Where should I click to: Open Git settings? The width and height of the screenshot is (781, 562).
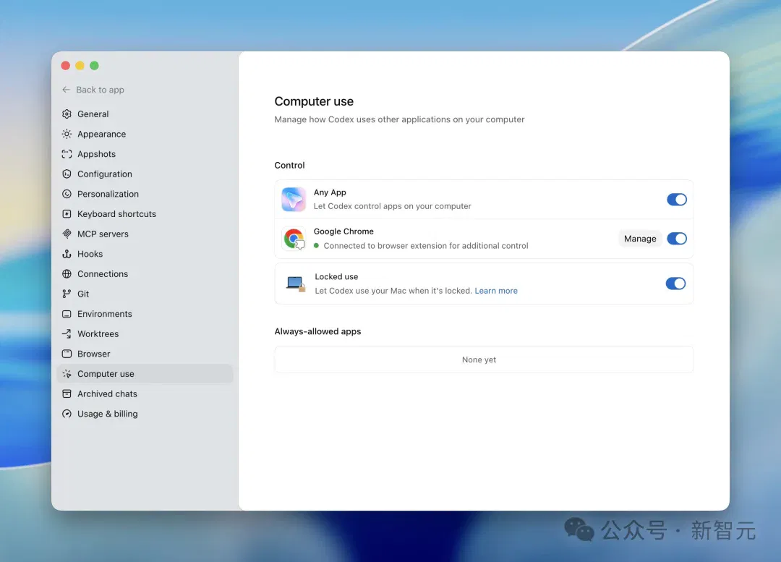(x=145, y=294)
